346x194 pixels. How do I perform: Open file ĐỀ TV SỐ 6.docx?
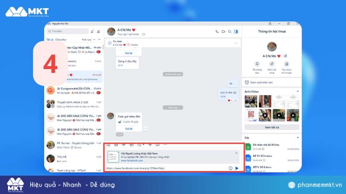pyautogui.click(x=272, y=158)
